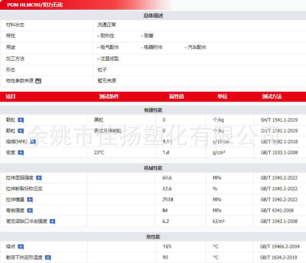
Task: Click the 黑粒 test condition cell
Action: pyautogui.click(x=99, y=120)
